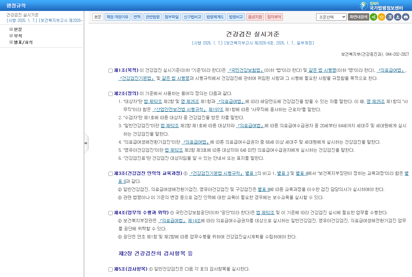
Task: Expand the 본문 tree node
Action: click(11, 29)
